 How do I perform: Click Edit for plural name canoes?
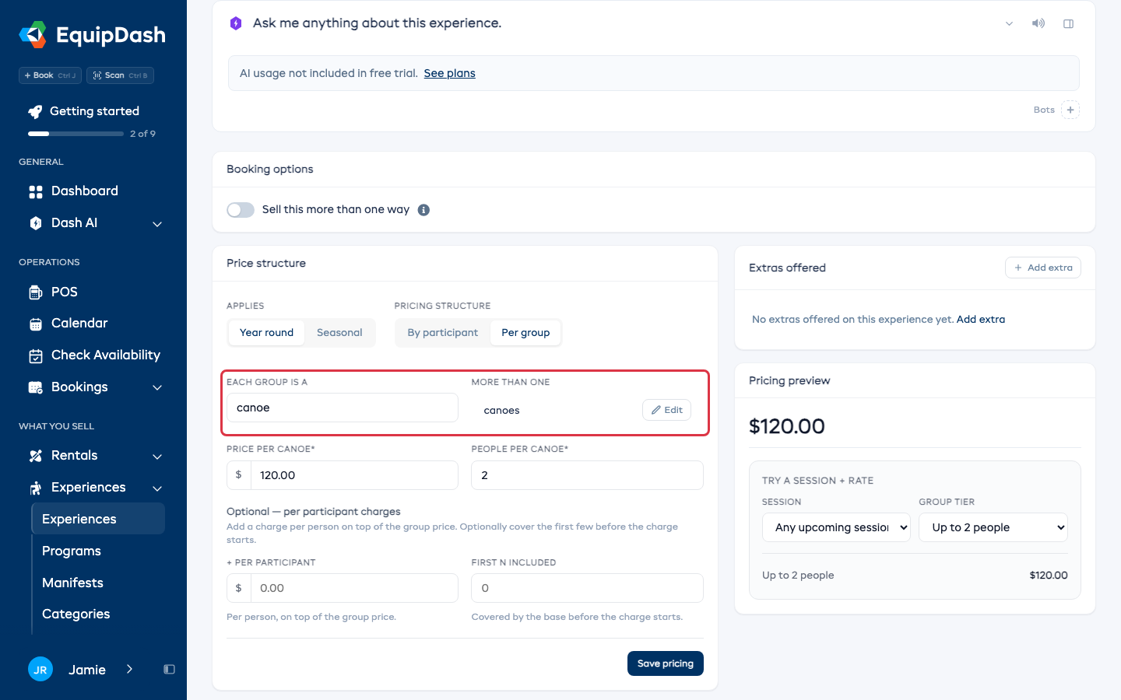point(666,410)
